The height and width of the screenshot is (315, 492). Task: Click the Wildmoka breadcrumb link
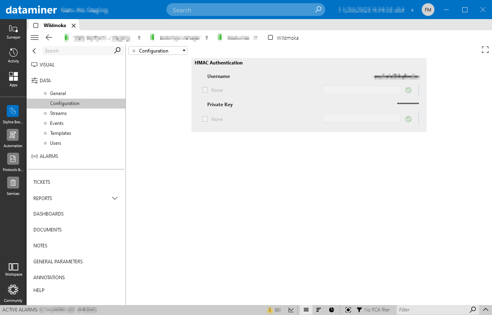(x=287, y=38)
